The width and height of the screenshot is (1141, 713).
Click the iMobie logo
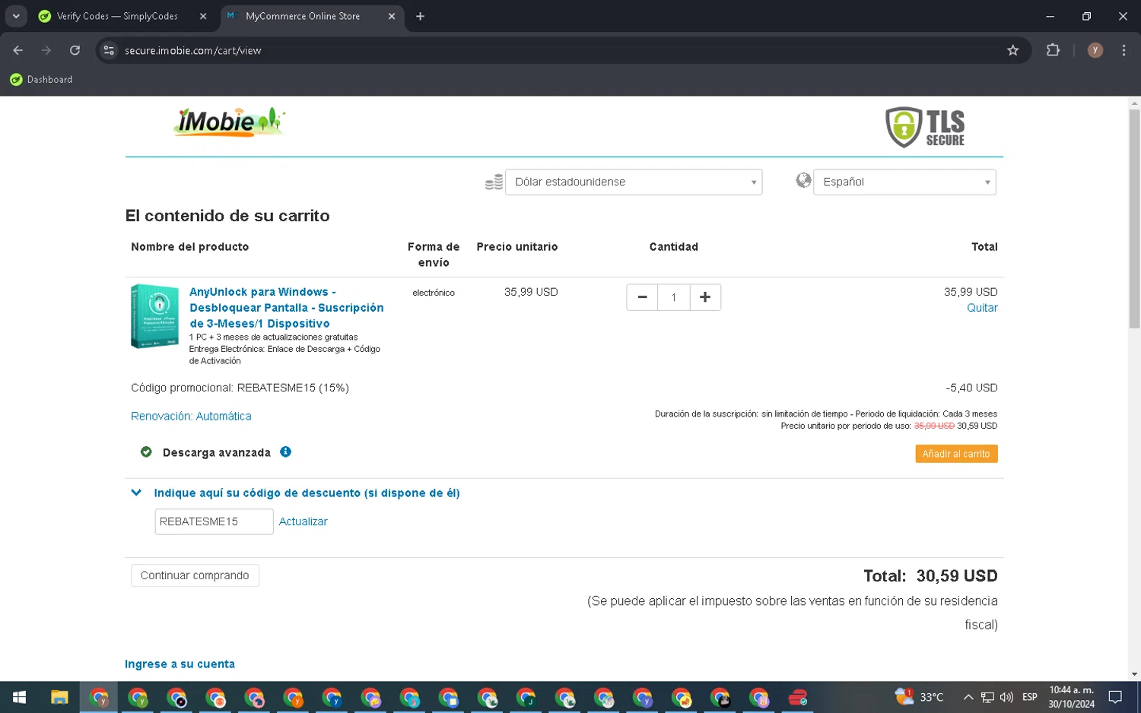click(x=229, y=122)
